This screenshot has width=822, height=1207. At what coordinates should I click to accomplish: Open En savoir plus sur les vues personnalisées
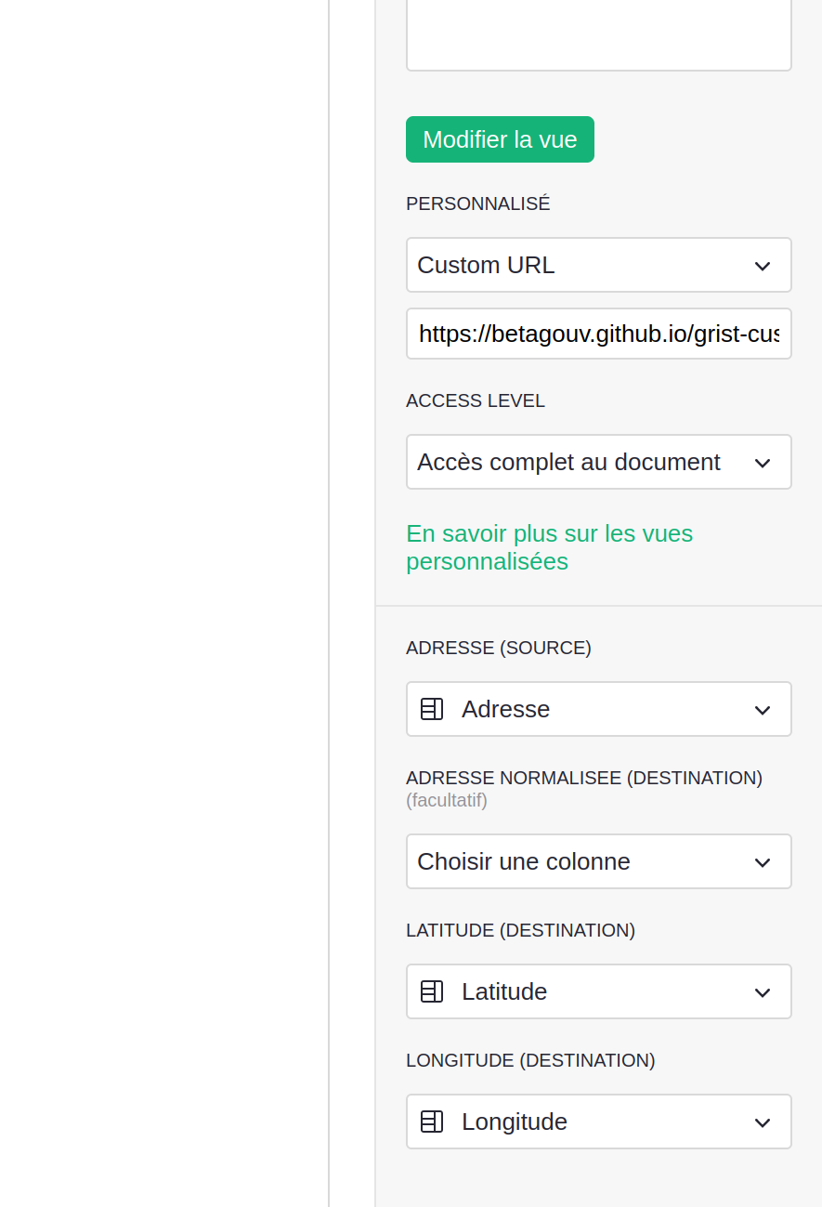coord(549,547)
